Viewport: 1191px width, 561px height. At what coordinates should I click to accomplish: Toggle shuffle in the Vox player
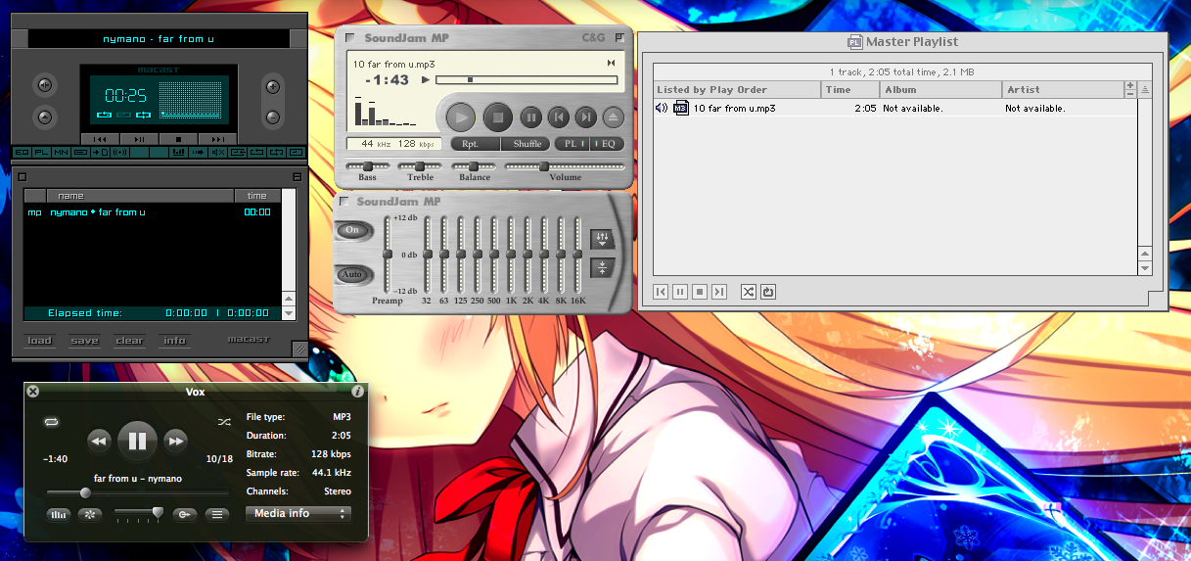tap(224, 422)
